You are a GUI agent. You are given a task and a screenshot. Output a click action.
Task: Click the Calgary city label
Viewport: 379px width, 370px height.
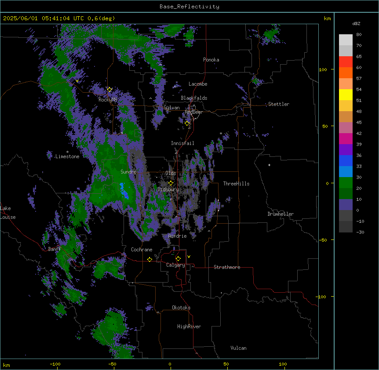[175, 265]
